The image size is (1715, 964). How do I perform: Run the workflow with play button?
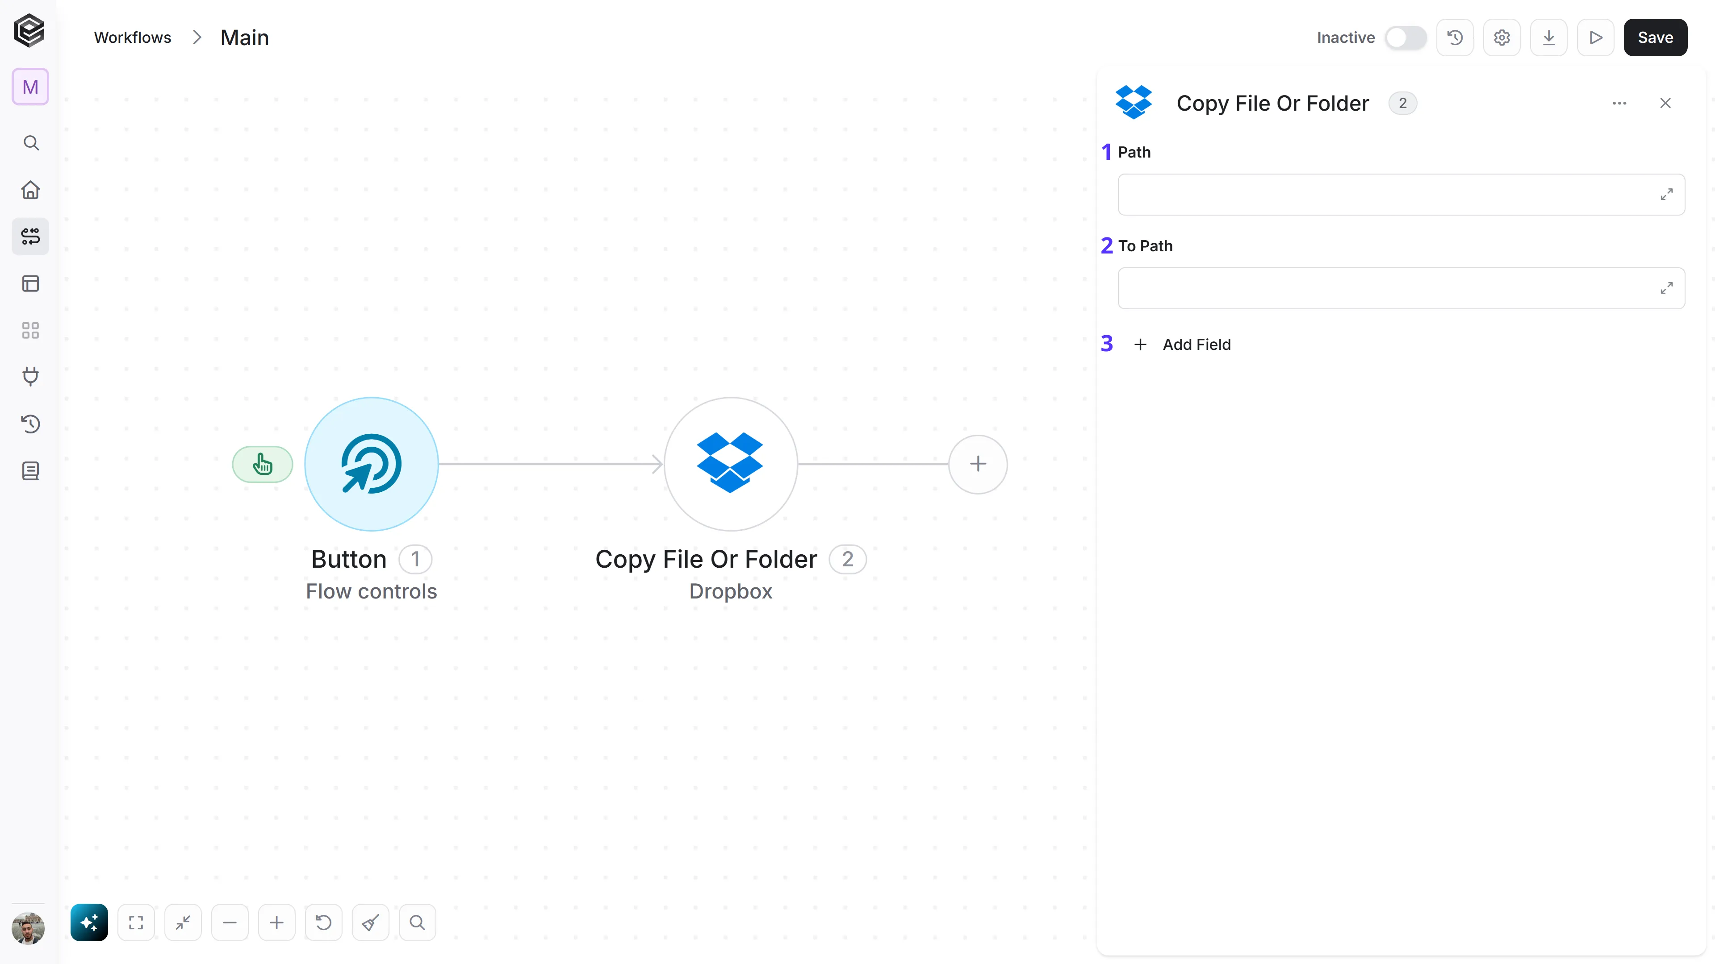(x=1596, y=38)
